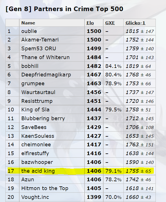This screenshot has height=202, width=166.
Task: Select player name bobhill
Action: pyautogui.click(x=30, y=66)
